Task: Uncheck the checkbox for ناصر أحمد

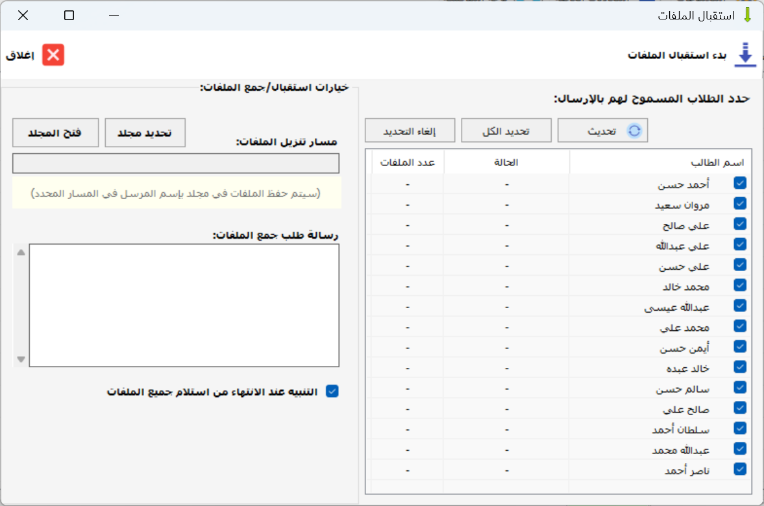Action: [740, 468]
